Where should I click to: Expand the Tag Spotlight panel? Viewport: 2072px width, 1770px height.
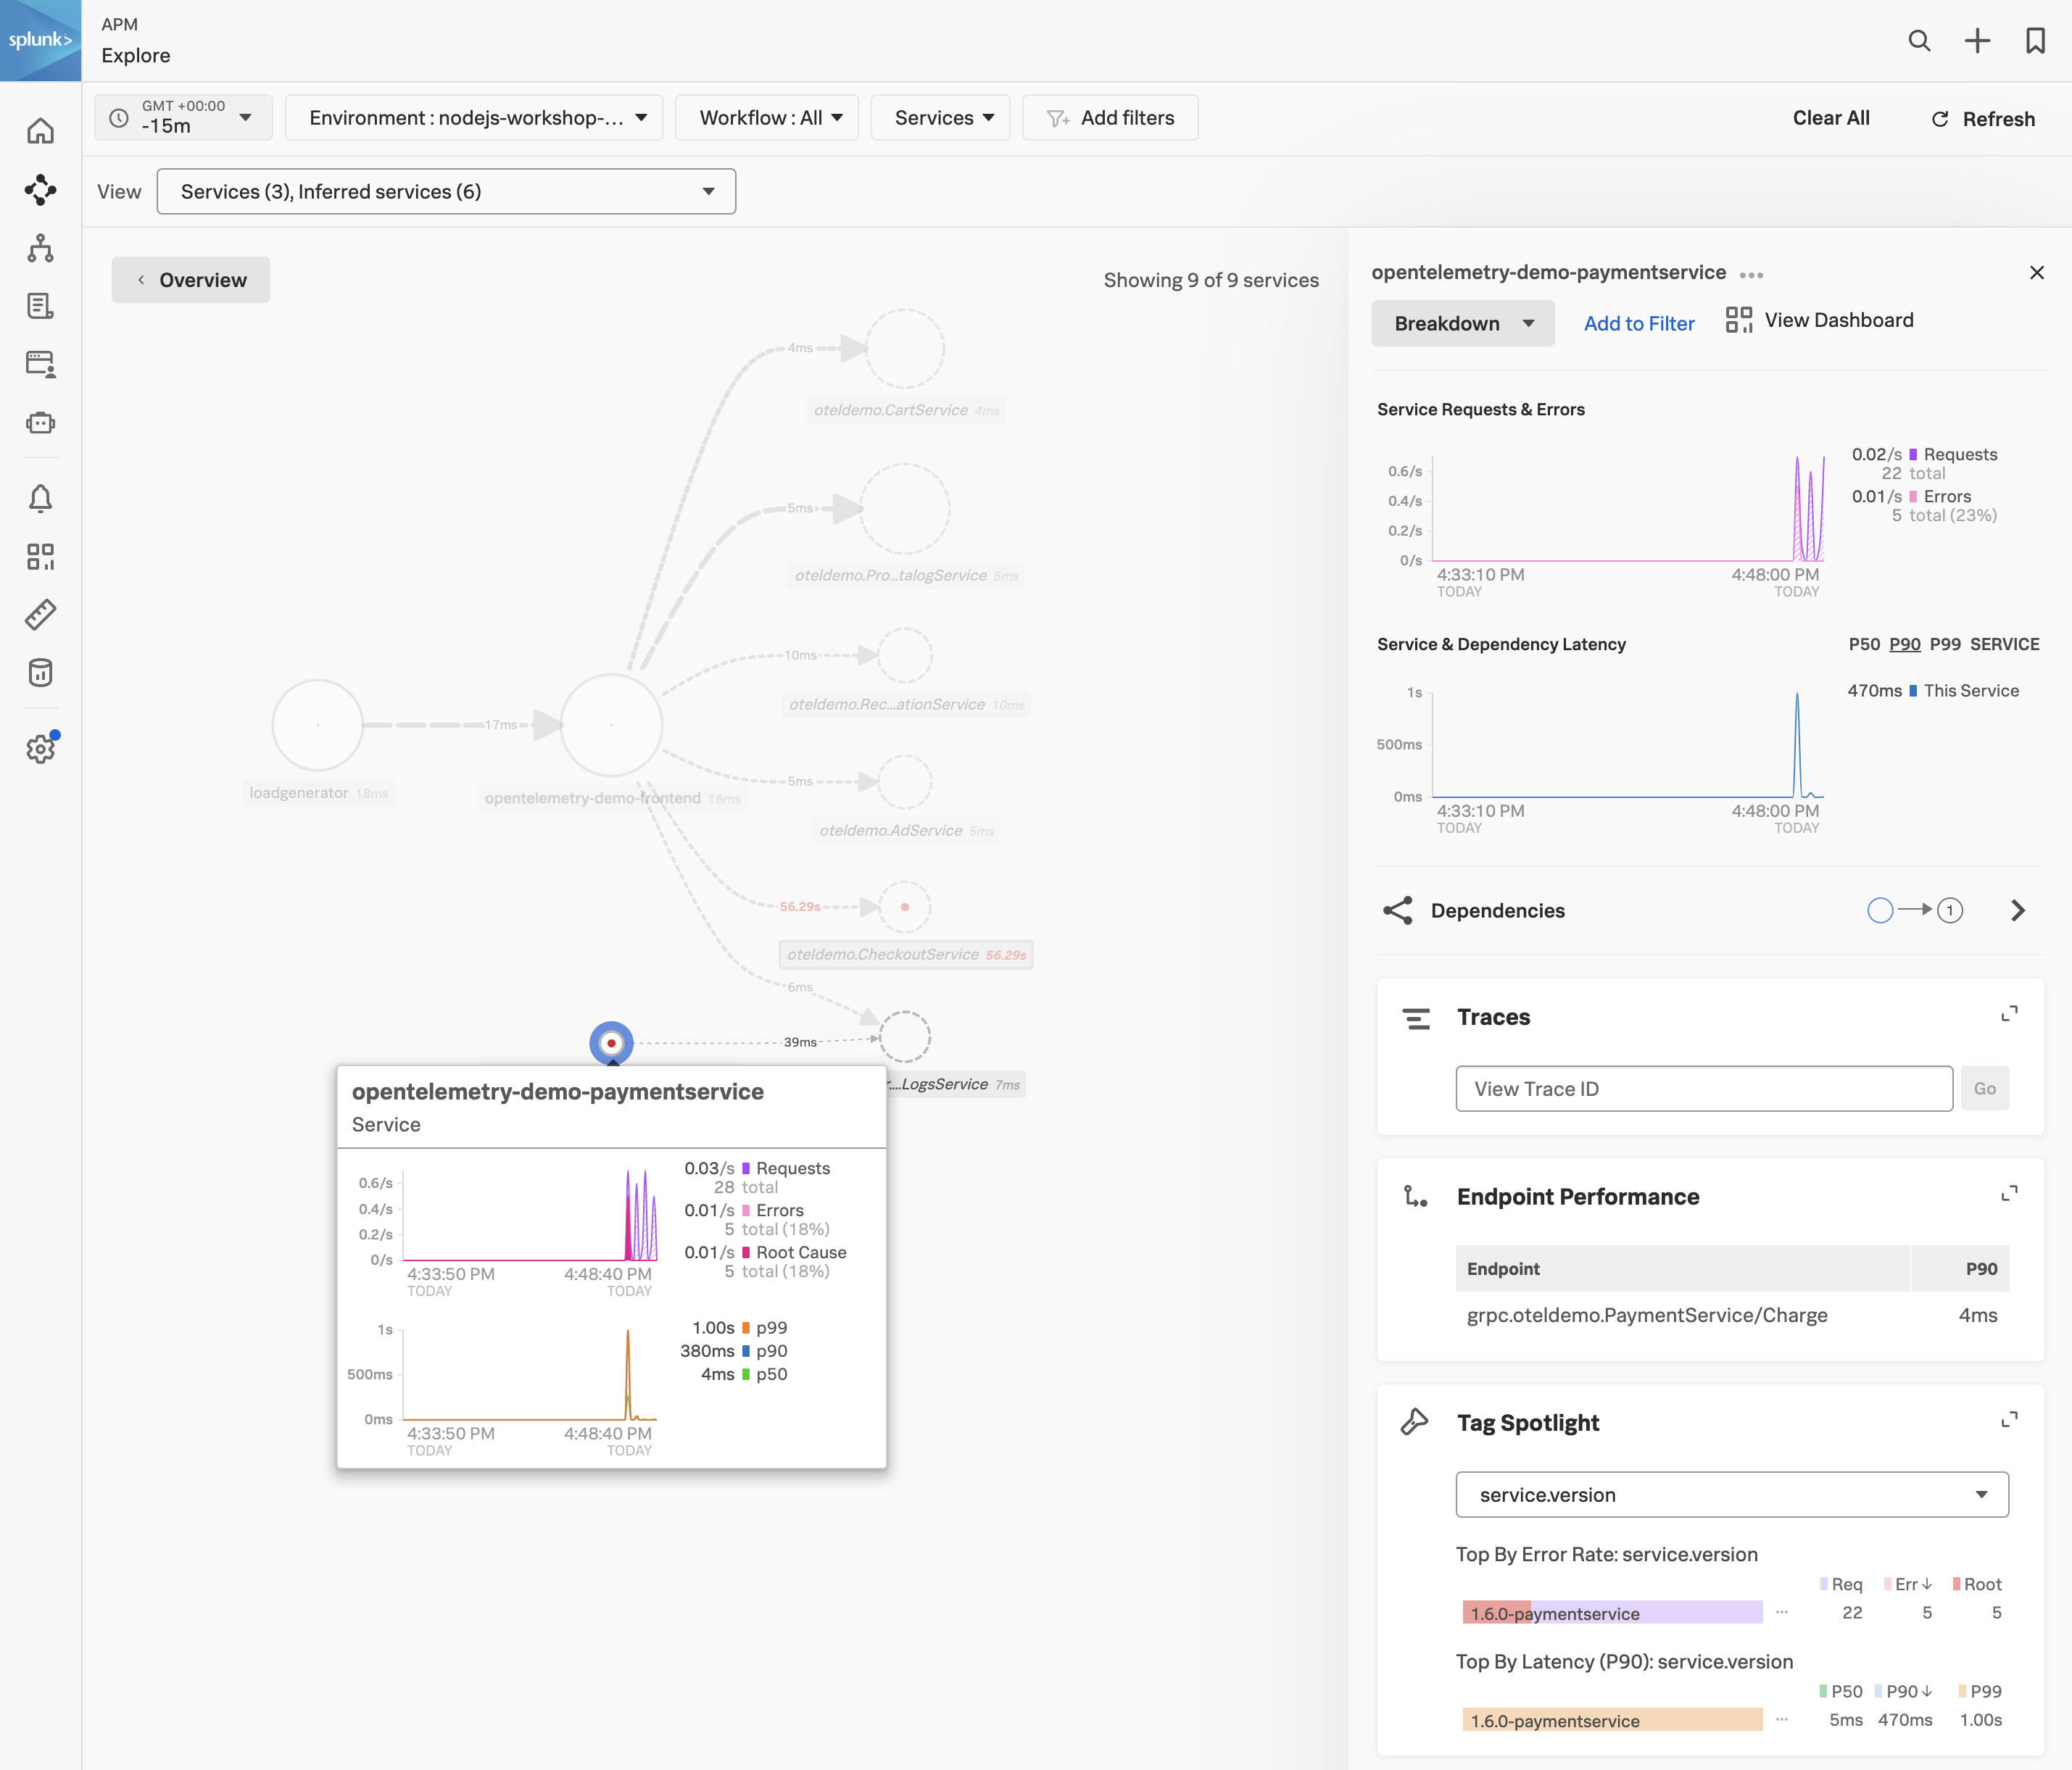[x=2009, y=1420]
